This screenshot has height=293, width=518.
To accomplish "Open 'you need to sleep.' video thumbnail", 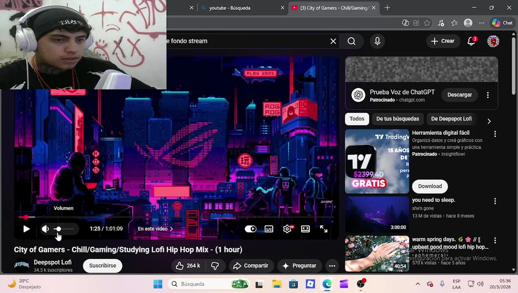I will pyautogui.click(x=377, y=214).
